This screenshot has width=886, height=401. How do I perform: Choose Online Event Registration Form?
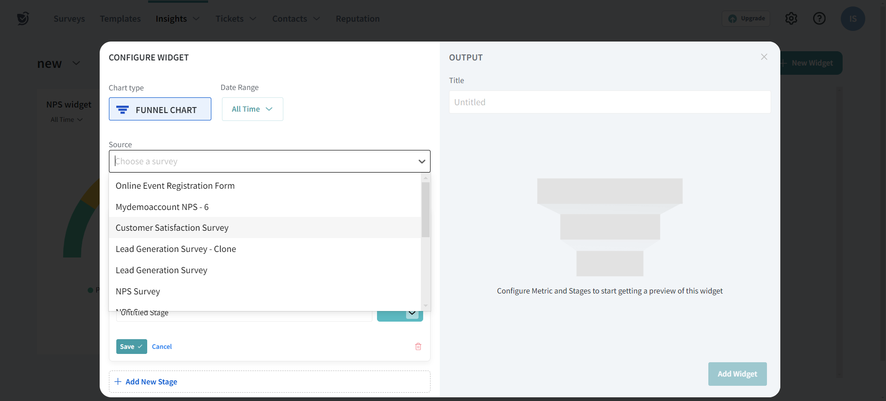pyautogui.click(x=175, y=186)
